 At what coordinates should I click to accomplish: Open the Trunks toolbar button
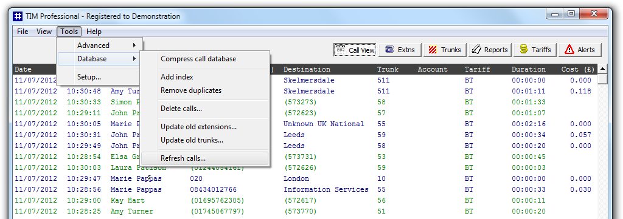click(x=445, y=50)
